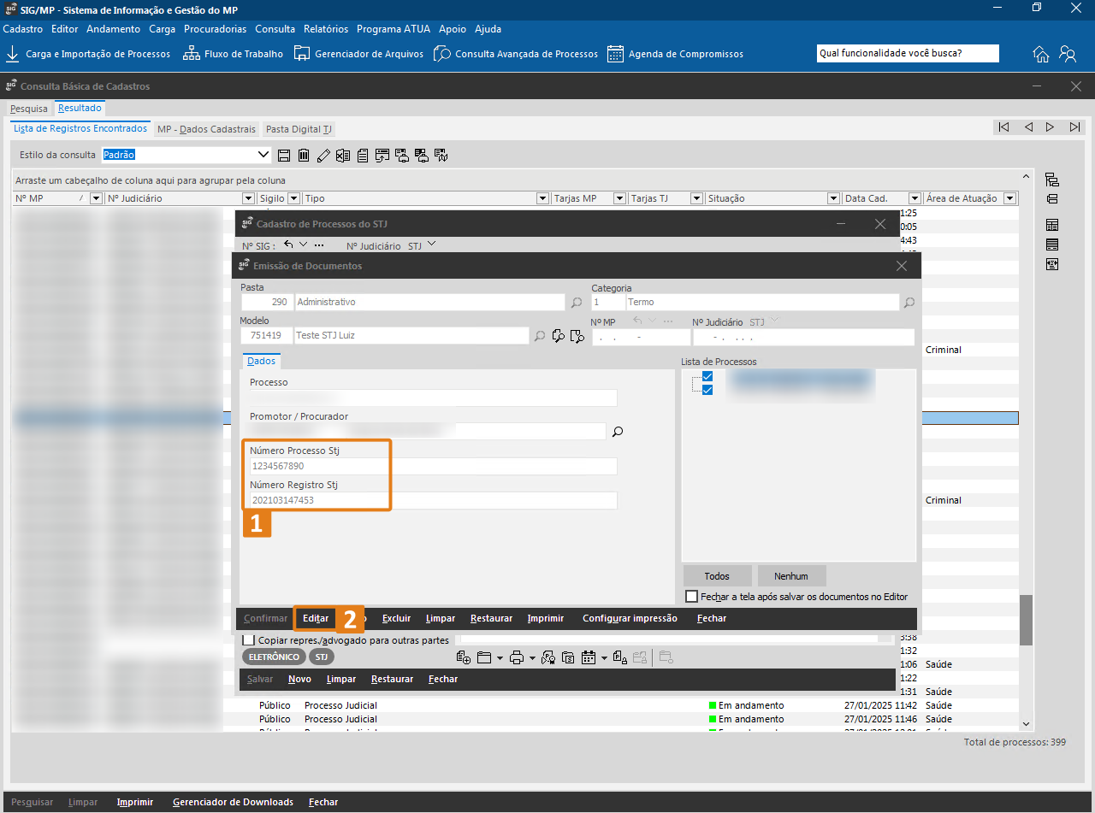Click Configurar impressão button
This screenshot has height=813, width=1095.
tap(630, 618)
